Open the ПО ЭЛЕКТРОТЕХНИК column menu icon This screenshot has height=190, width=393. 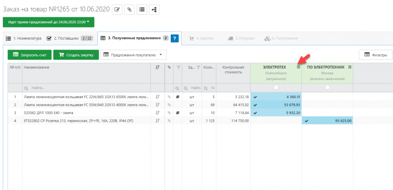(x=349, y=67)
